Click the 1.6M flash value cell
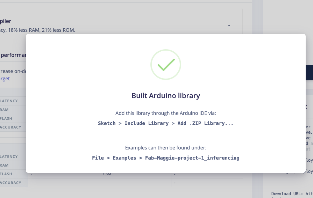The image size is (313, 198). (107, 174)
